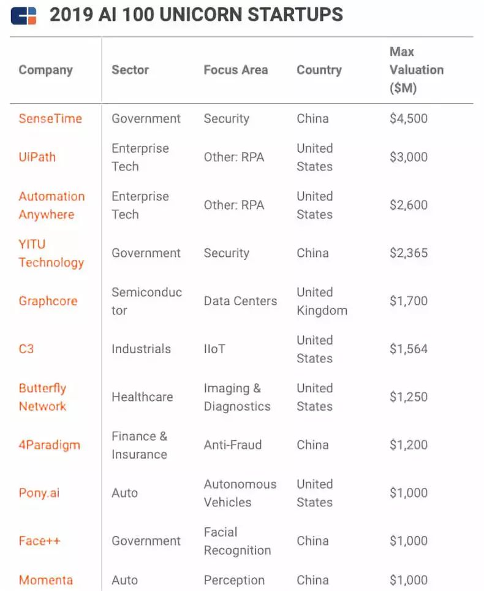Visit the Pony.ai company link

[x=39, y=493]
